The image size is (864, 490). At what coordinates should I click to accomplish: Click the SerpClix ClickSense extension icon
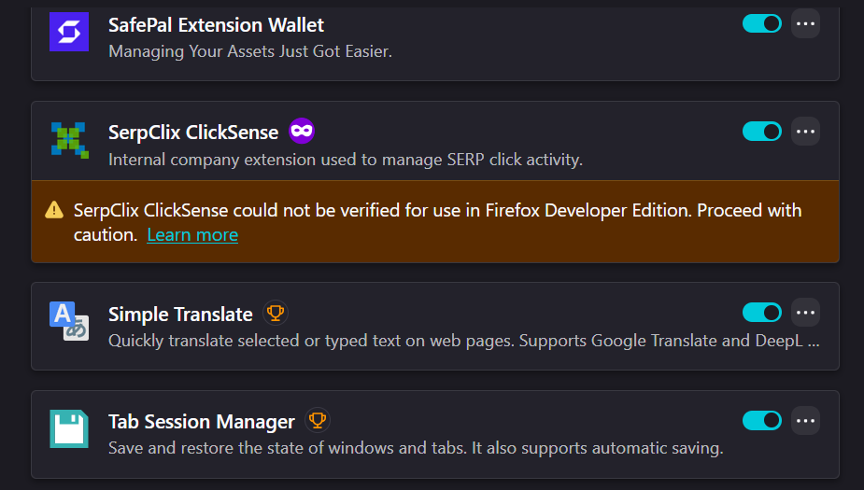(69, 140)
